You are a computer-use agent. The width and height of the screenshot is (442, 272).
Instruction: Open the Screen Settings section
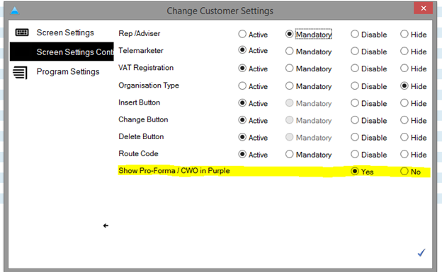65,32
